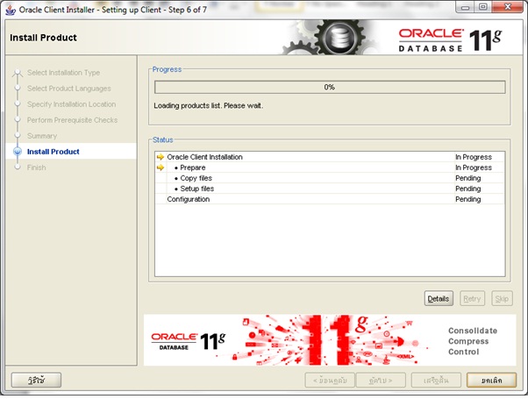The width and height of the screenshot is (528, 399).
Task: Click the Thai Next button
Action: click(x=381, y=380)
